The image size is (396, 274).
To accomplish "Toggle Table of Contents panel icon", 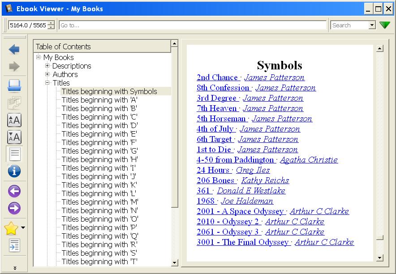I will click(14, 154).
